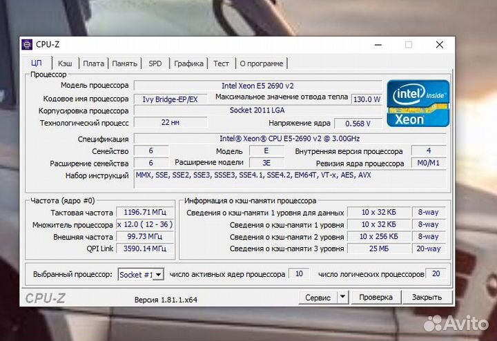Select the ЦП tab
This screenshot has height=341, width=497.
click(x=37, y=63)
